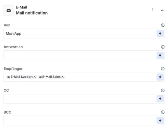The height and width of the screenshot is (129, 167).
Task: Focus the BCC input field
Action: [x=80, y=120]
